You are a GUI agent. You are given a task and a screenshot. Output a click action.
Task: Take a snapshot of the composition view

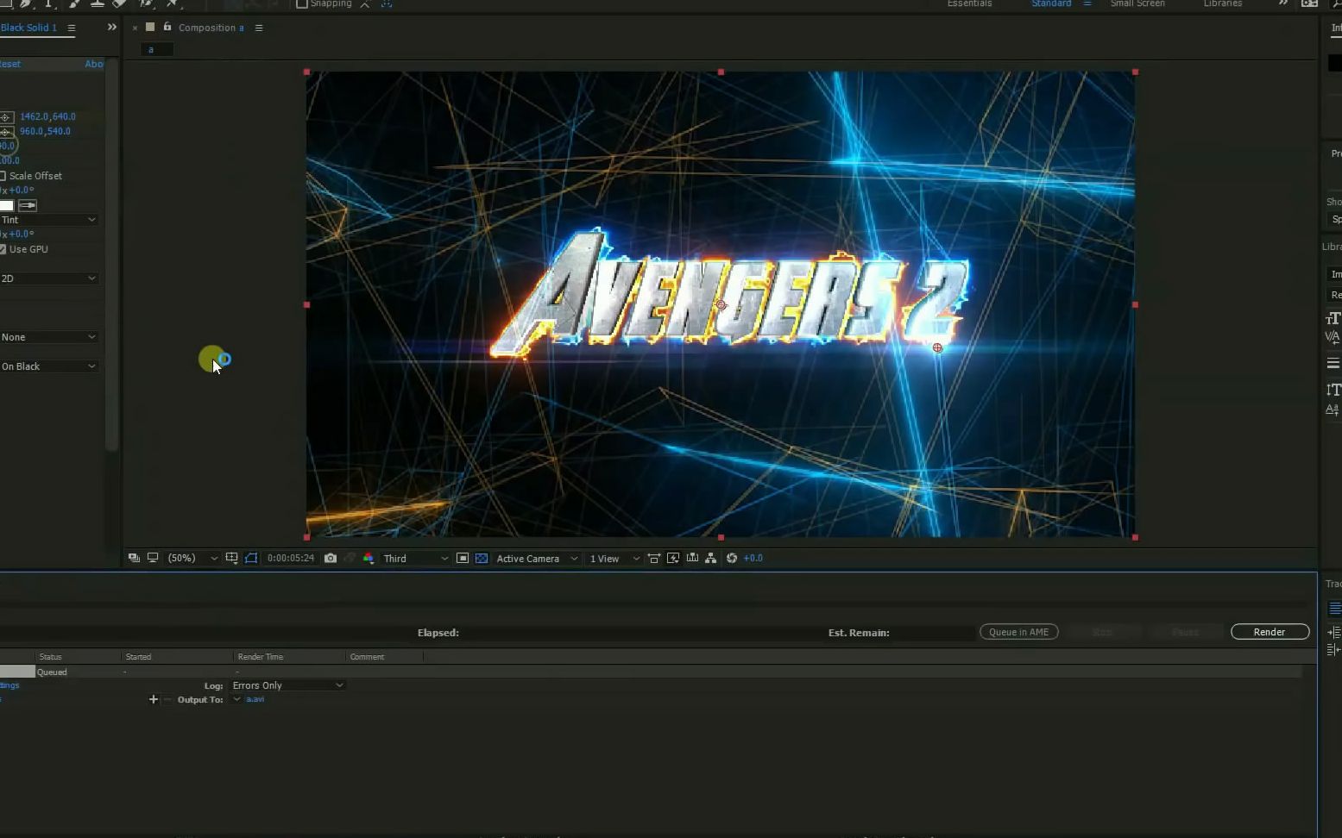click(331, 558)
